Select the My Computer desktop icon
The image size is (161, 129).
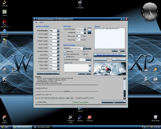80,4
